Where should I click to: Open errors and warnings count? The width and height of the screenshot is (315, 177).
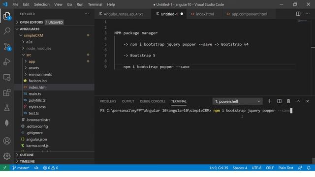pos(51,168)
